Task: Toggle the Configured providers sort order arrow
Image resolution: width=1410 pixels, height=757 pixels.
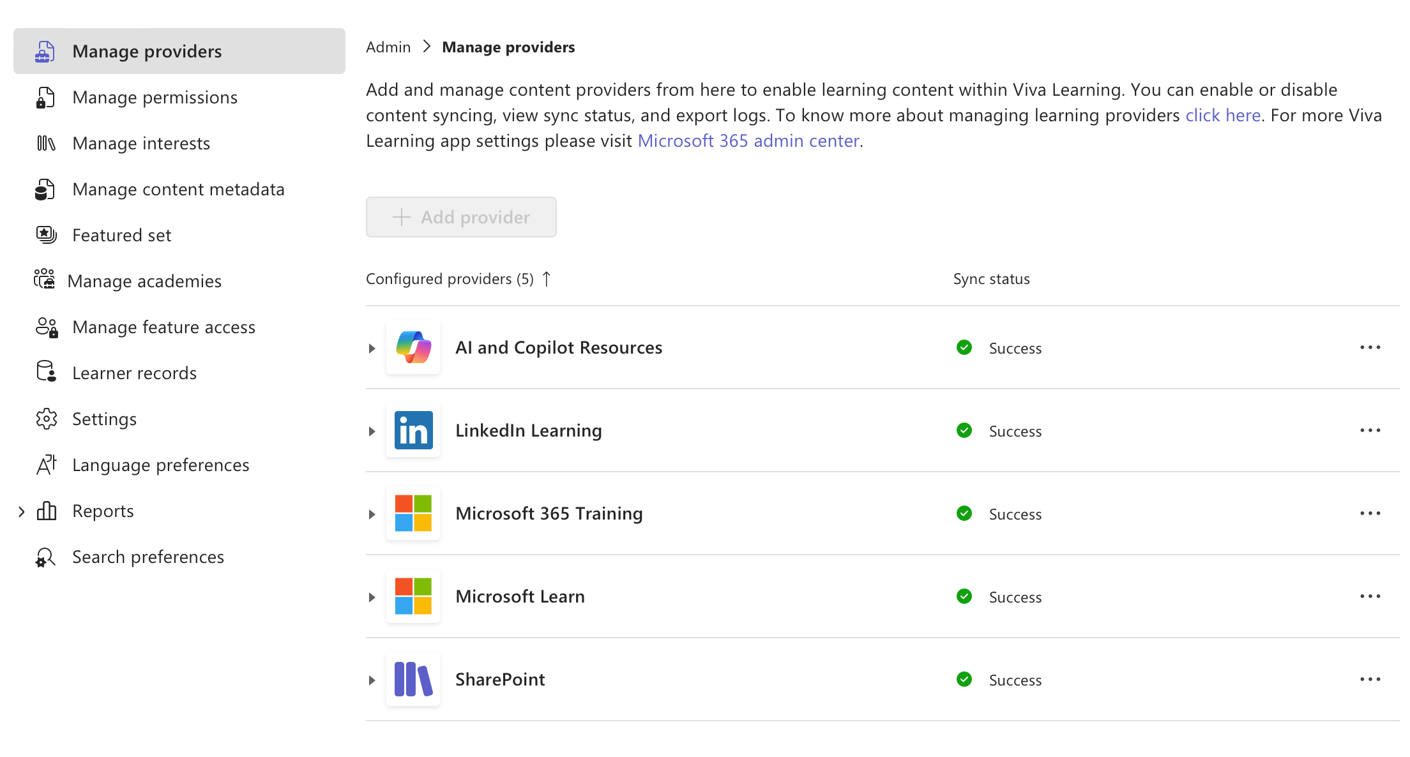Action: point(547,278)
